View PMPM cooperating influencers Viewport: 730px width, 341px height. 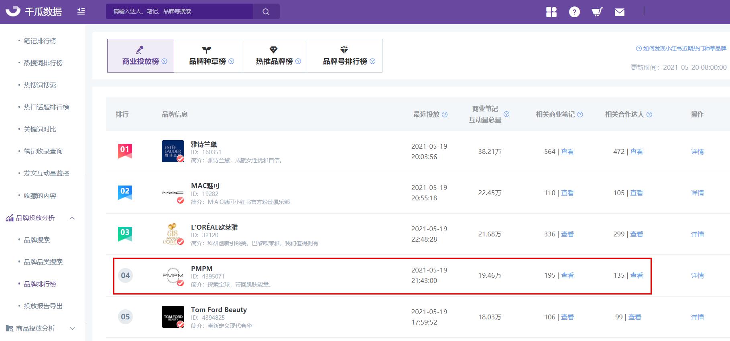tap(636, 275)
